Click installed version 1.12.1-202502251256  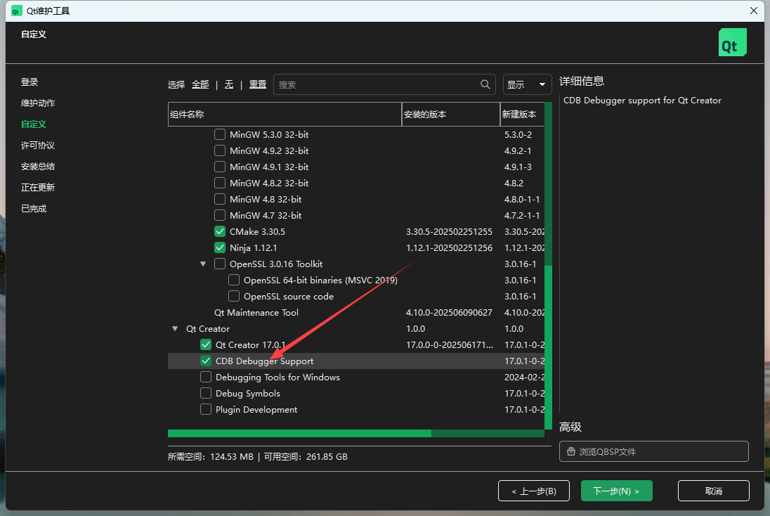click(449, 247)
